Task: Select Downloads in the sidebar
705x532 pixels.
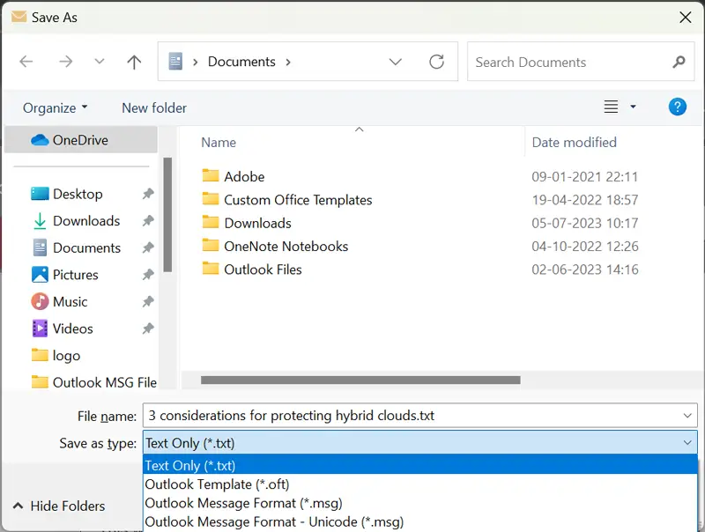Action: 85,221
